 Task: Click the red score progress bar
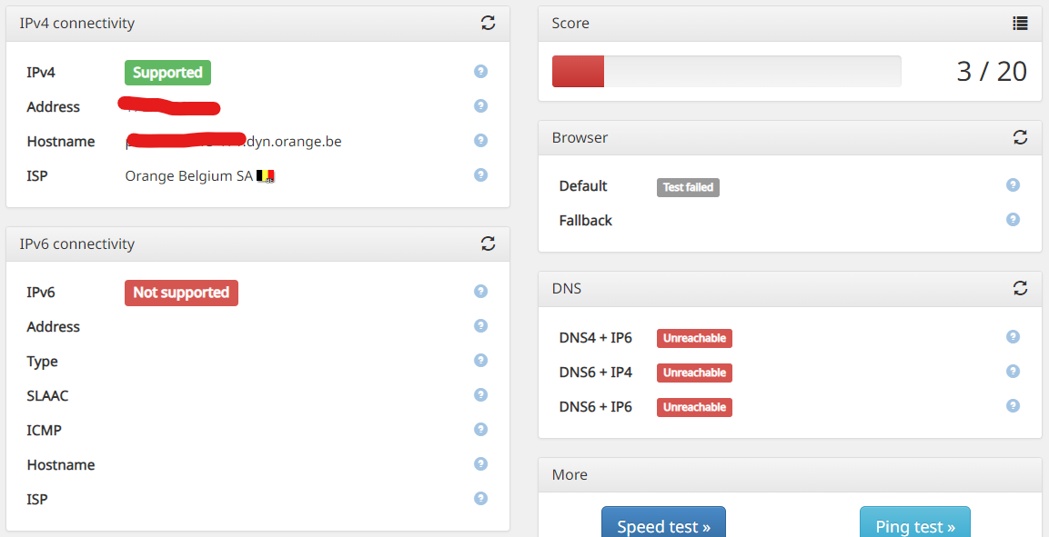579,72
